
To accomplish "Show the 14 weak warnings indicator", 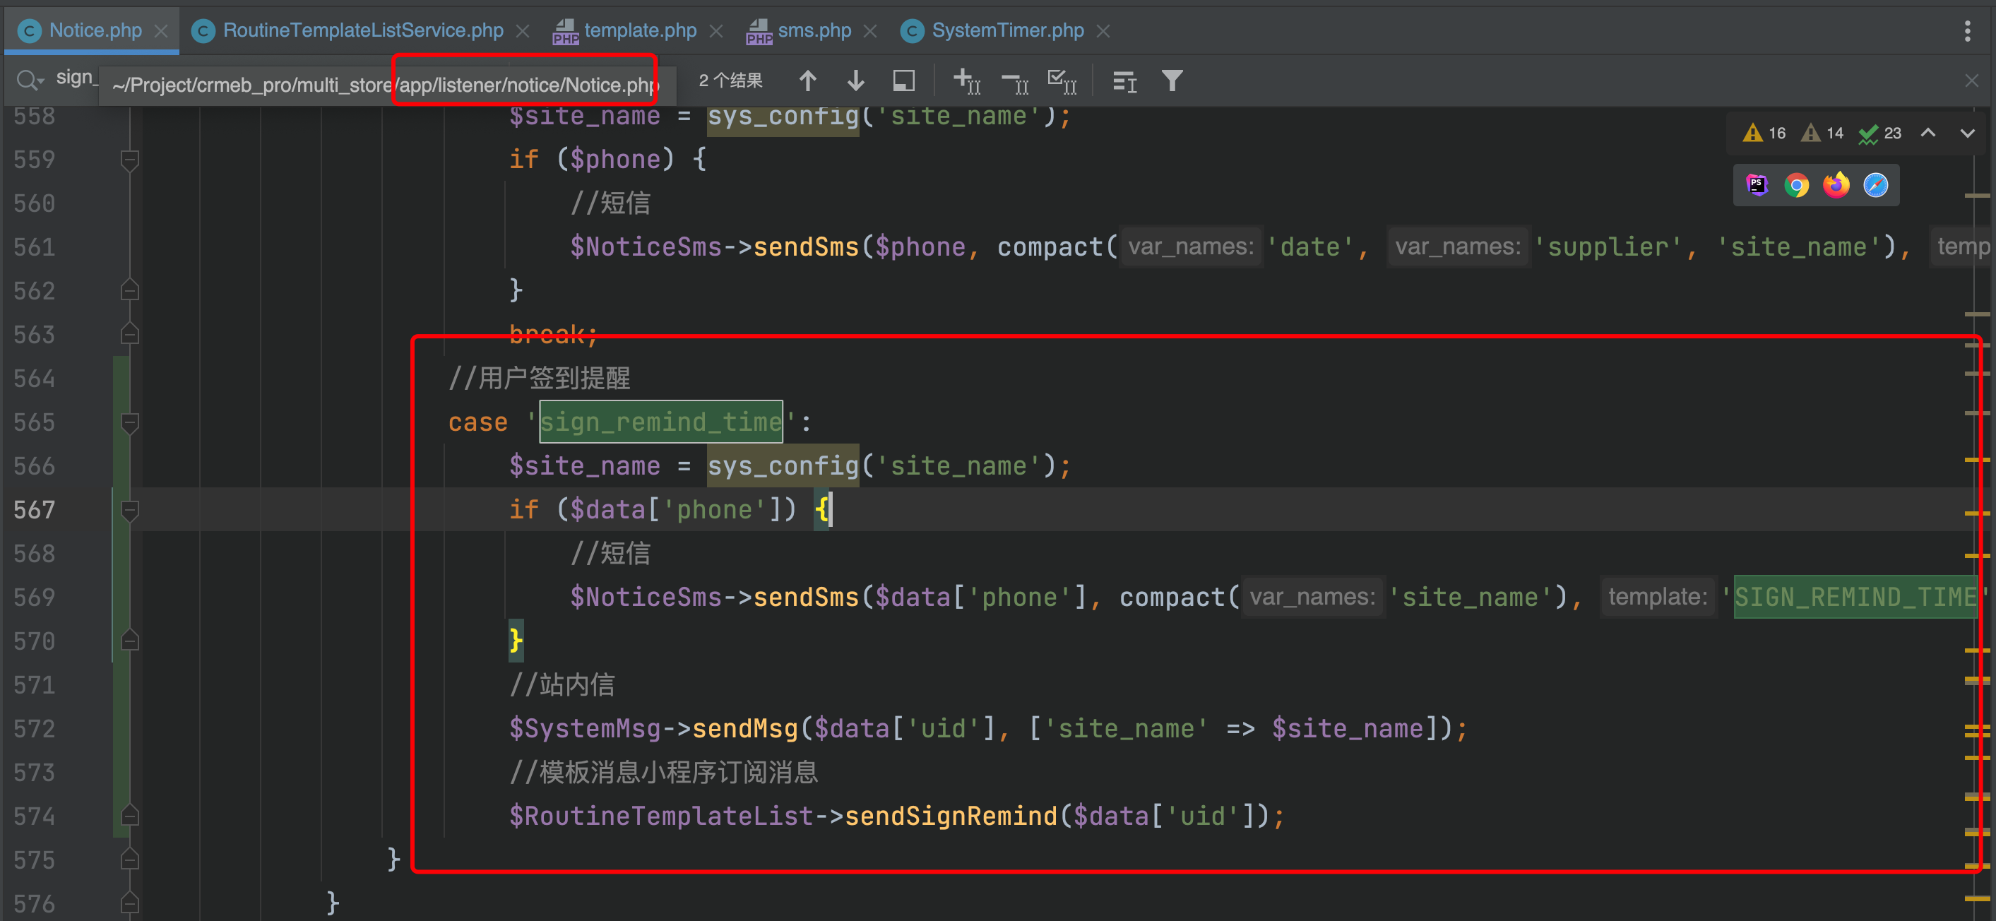I will point(1822,133).
